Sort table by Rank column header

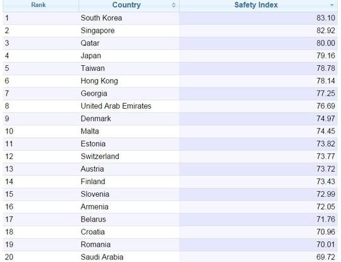point(39,5)
